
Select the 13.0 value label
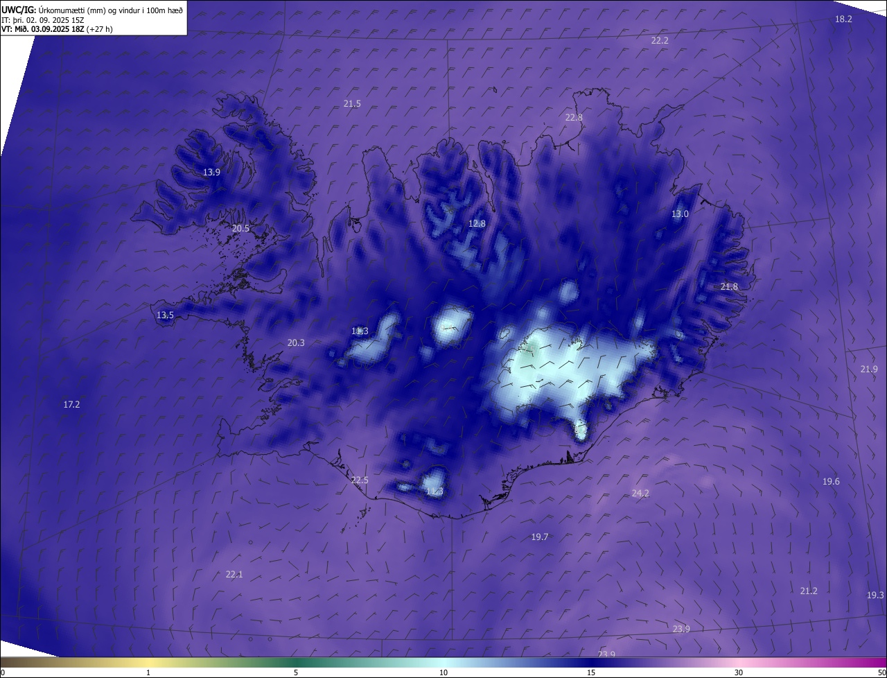click(x=680, y=214)
